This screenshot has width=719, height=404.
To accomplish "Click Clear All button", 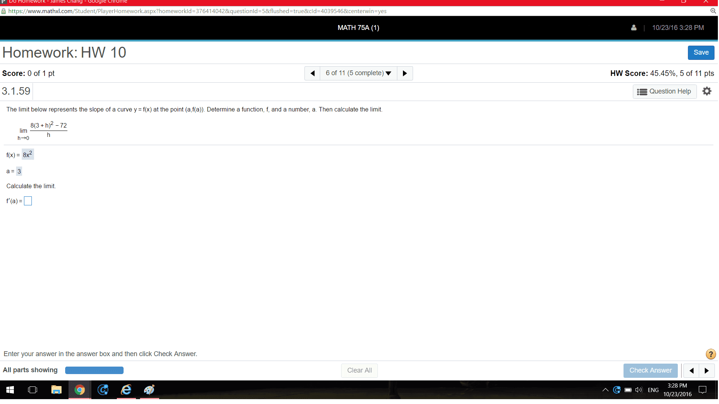I will [359, 370].
